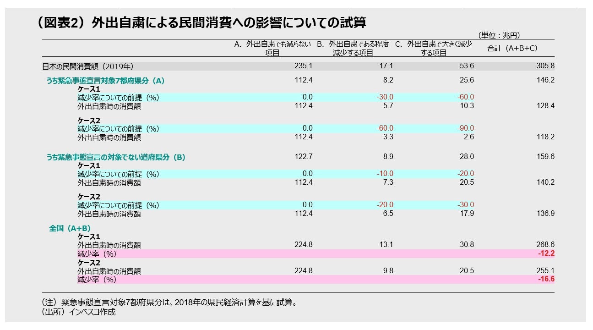Click the value 5.7

click(x=388, y=106)
